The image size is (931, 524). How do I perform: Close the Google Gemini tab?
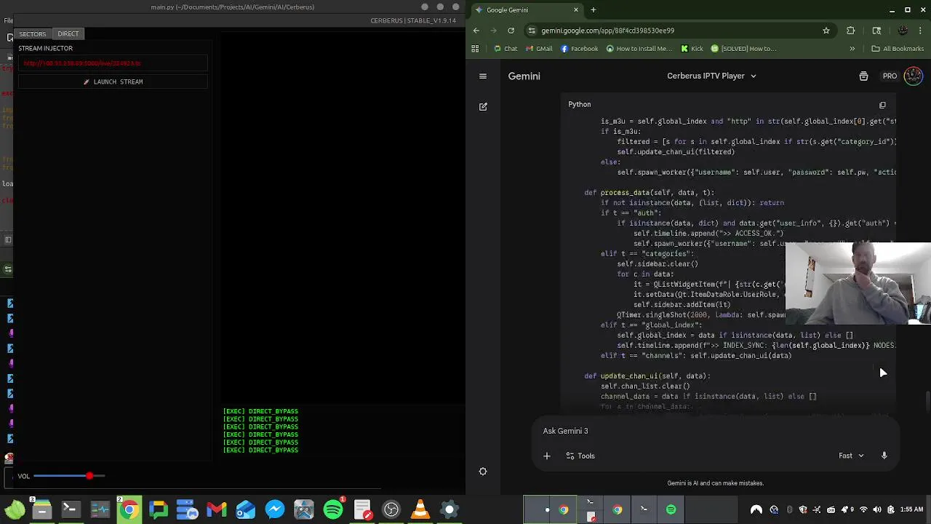[x=576, y=9]
